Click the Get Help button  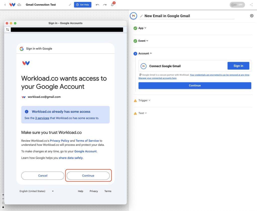pyautogui.click(x=83, y=5)
